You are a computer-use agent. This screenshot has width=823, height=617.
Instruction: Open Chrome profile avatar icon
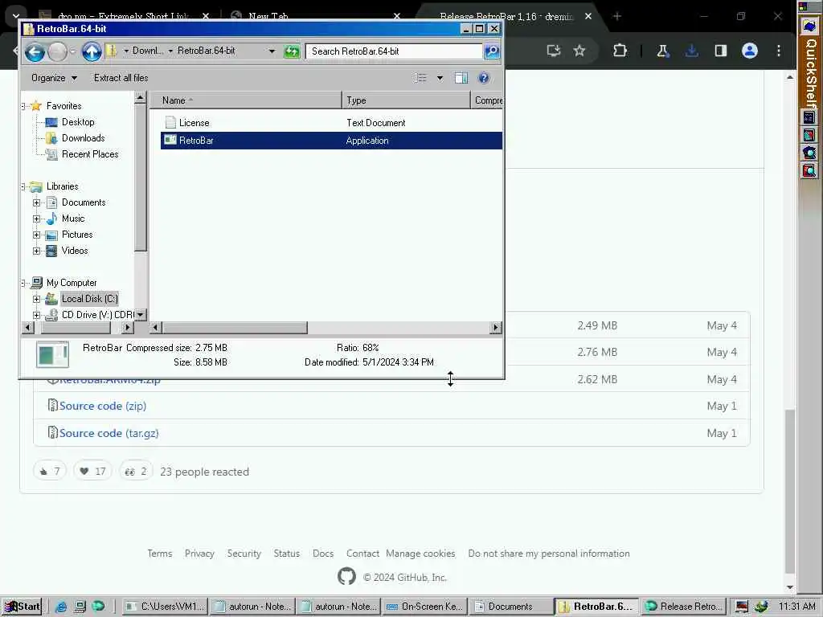click(750, 51)
